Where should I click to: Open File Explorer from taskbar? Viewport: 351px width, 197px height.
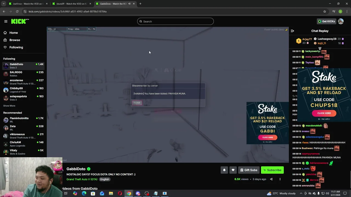point(111,193)
